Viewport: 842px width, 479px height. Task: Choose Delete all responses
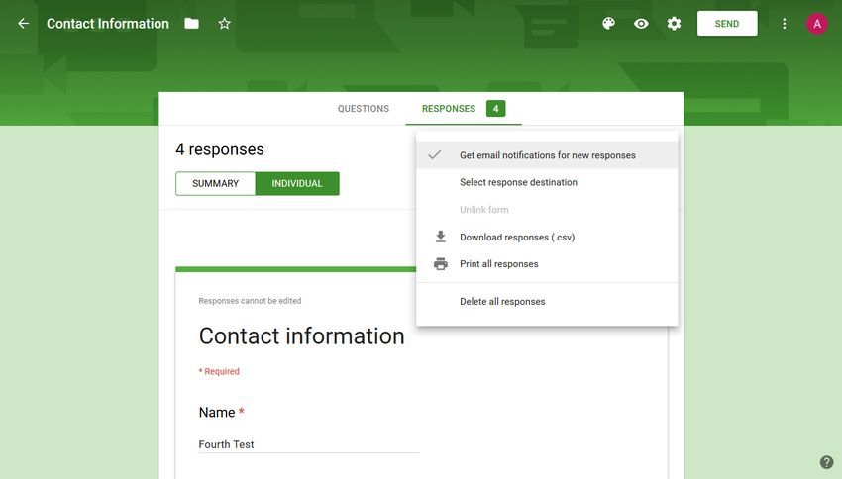point(502,302)
